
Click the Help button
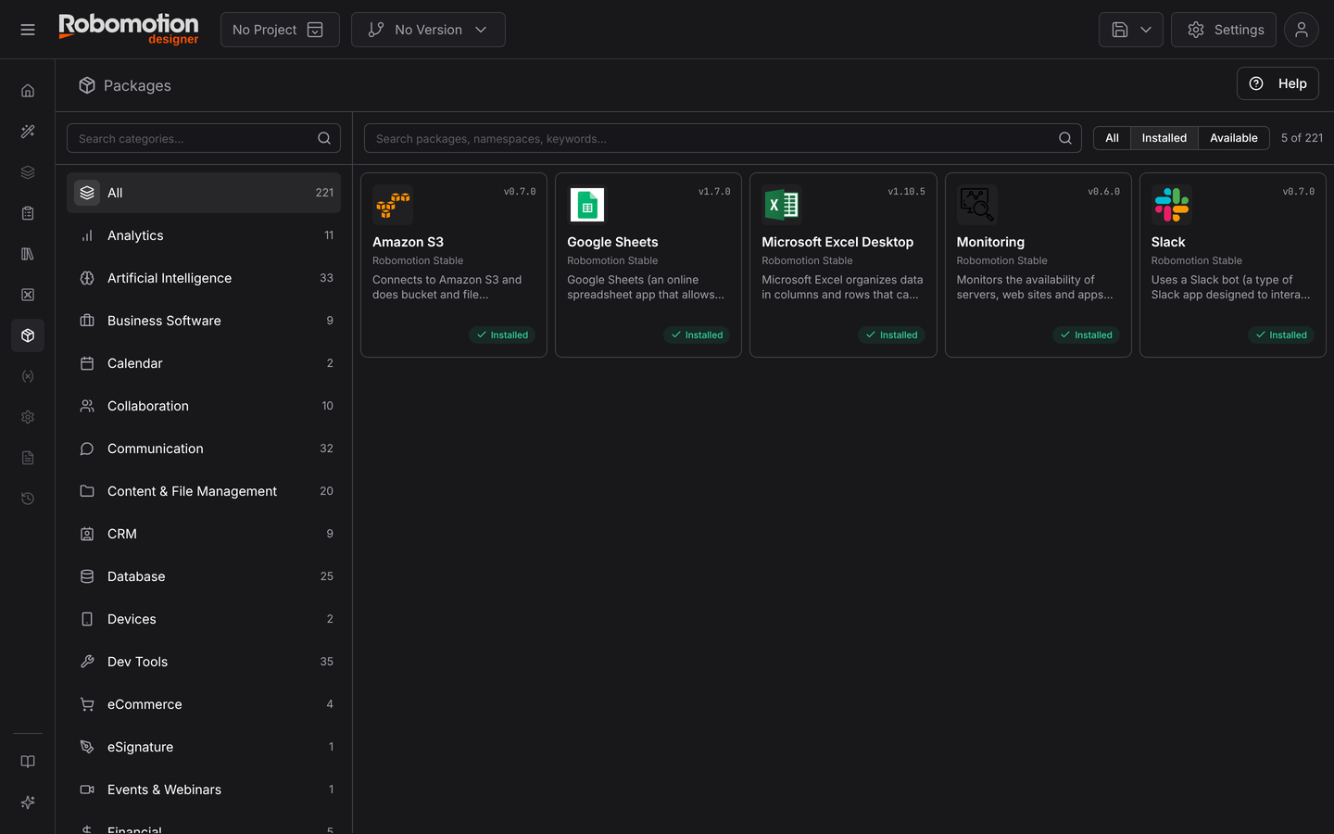pyautogui.click(x=1277, y=83)
